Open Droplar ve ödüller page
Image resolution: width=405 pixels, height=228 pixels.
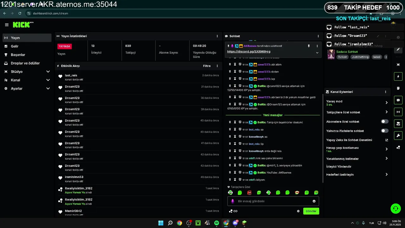pyautogui.click(x=27, y=63)
